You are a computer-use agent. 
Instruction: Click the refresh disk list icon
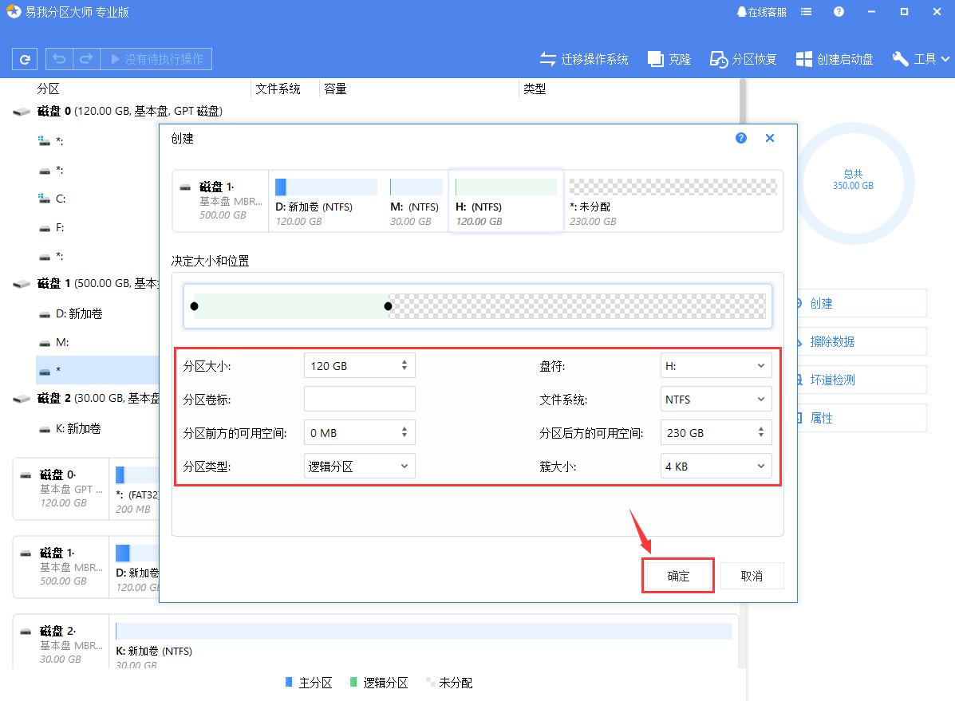(x=24, y=58)
